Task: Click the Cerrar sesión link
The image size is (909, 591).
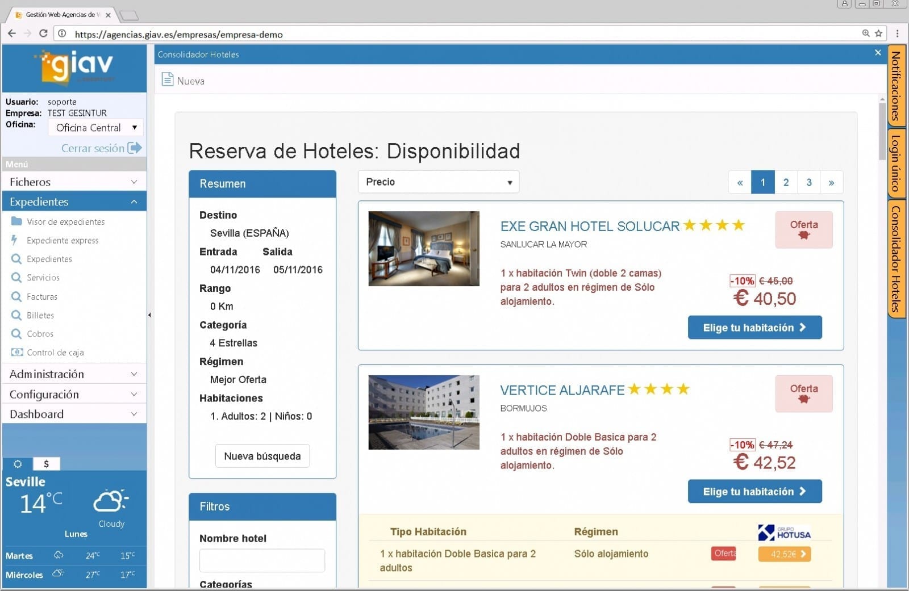Action: (x=93, y=148)
